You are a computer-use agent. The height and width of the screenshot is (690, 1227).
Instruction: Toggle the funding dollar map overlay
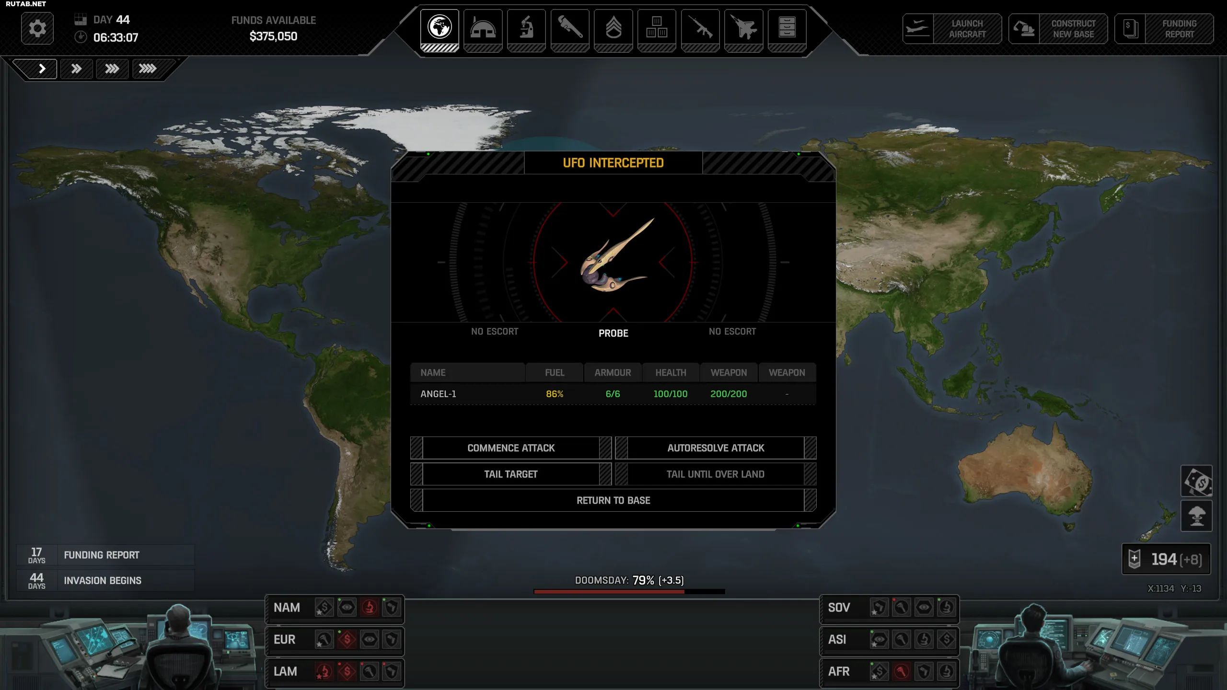(1196, 481)
